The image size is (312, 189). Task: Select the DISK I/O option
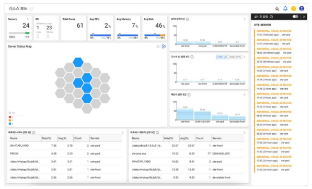pos(222,57)
